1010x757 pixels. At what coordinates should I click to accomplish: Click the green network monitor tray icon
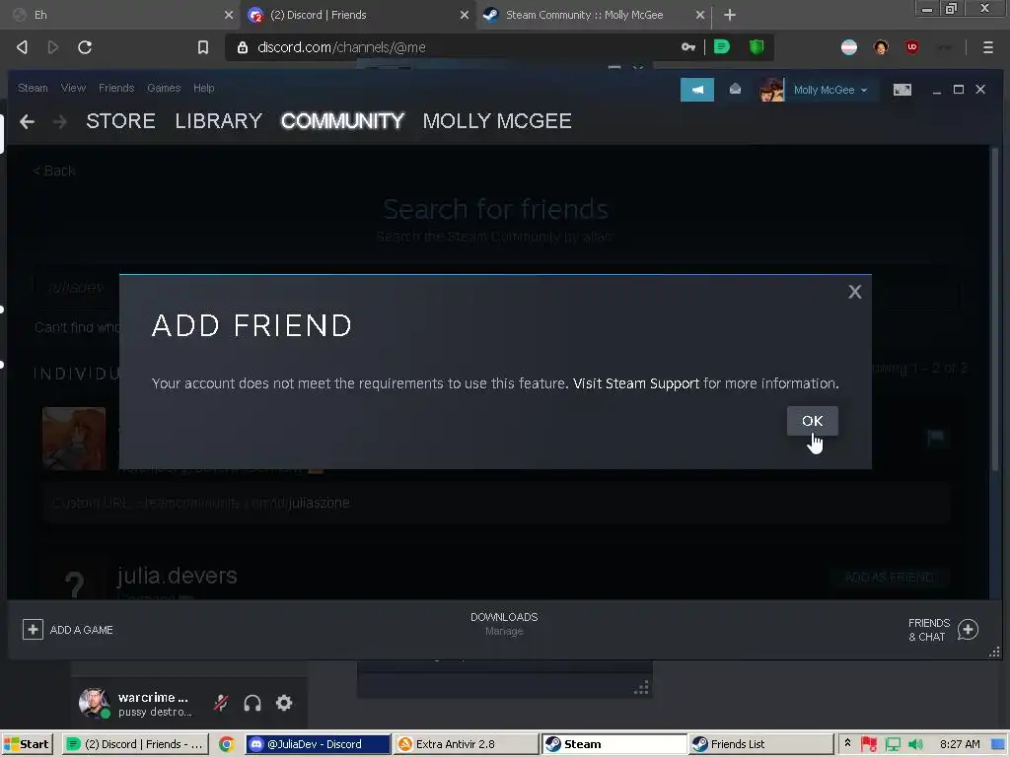pos(893,744)
